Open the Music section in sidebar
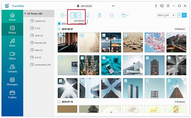 (12, 42)
